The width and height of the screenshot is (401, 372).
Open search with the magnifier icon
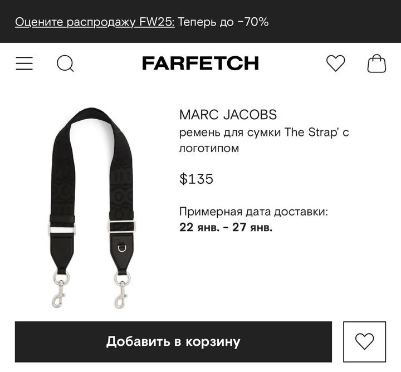(65, 63)
